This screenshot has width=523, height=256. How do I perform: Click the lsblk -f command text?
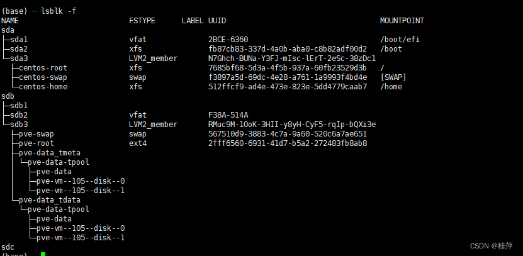tap(59, 11)
